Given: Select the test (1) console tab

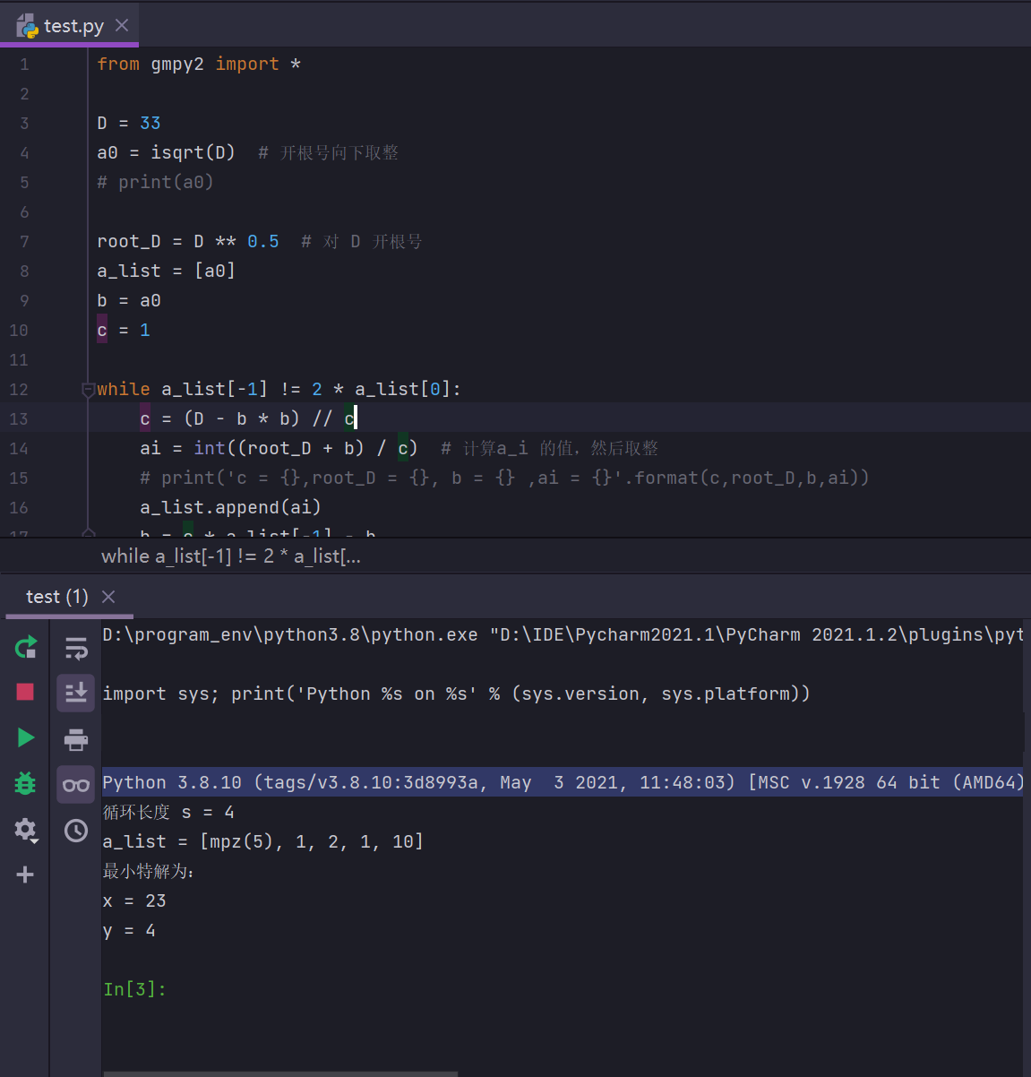Looking at the screenshot, I should coord(56,597).
